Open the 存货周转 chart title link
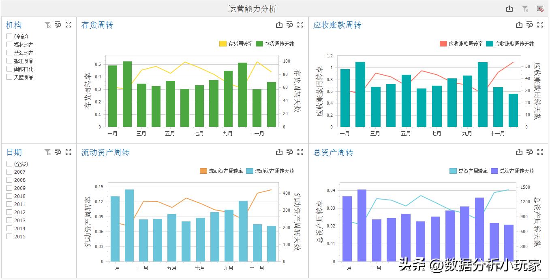This screenshot has width=550, height=280. [x=97, y=25]
